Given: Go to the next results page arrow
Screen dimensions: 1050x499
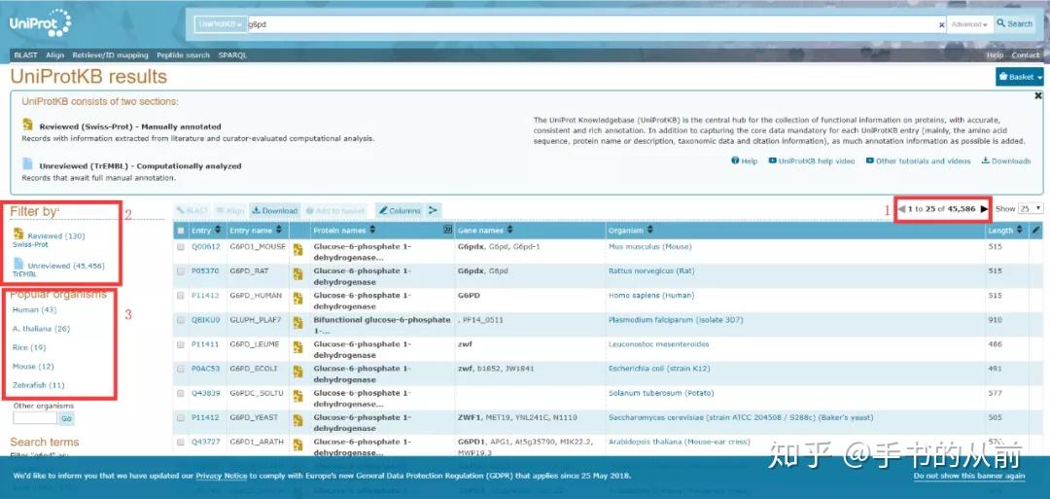Looking at the screenshot, I should (x=984, y=209).
